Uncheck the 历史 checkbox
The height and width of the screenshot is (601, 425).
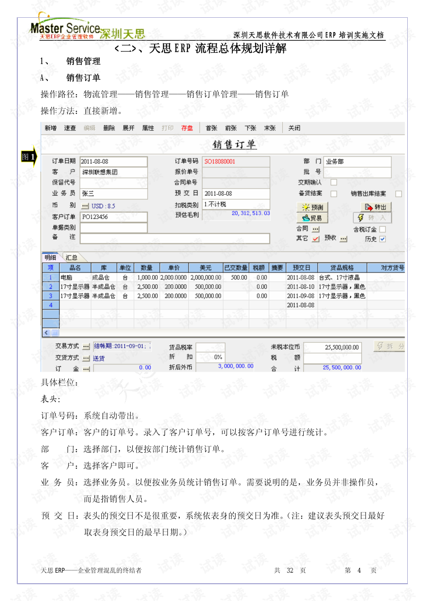pyautogui.click(x=382, y=238)
